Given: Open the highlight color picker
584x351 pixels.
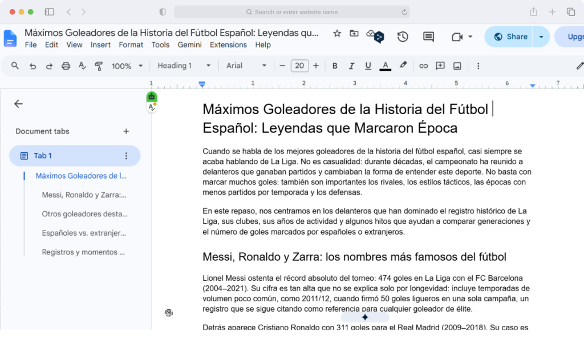Looking at the screenshot, I should (403, 66).
